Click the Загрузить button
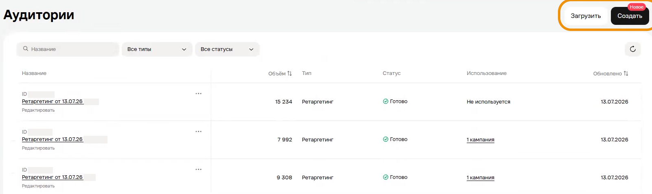This screenshot has height=194, width=652. point(586,16)
